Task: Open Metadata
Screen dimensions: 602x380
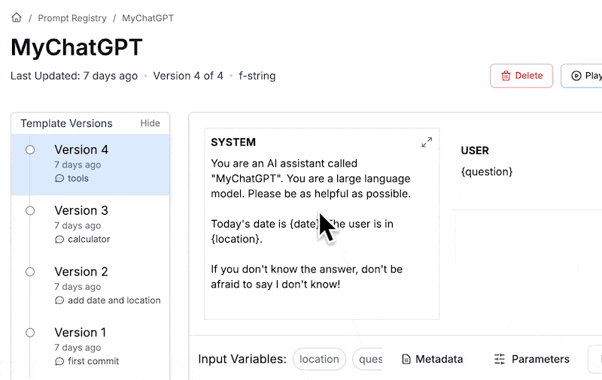Action: click(x=432, y=359)
